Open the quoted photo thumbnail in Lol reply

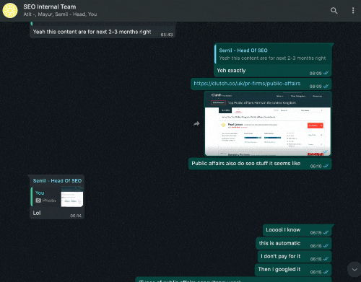coord(72,197)
